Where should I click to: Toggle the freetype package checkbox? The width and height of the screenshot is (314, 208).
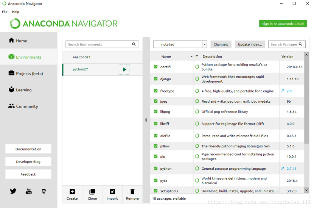point(155,91)
